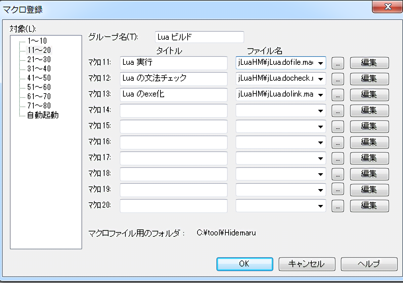403x283 pixels.
Task: Click the browse button for マクロ14
Action: pos(337,111)
